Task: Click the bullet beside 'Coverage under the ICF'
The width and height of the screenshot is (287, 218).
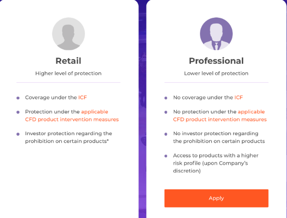Action: point(18,98)
